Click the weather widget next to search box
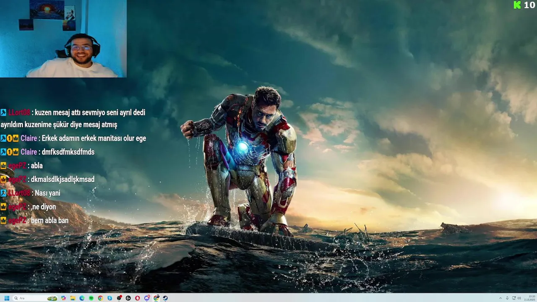 pos(52,298)
